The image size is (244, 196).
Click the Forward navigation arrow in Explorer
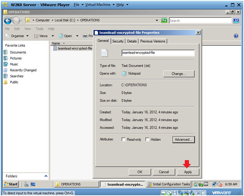point(16,21)
